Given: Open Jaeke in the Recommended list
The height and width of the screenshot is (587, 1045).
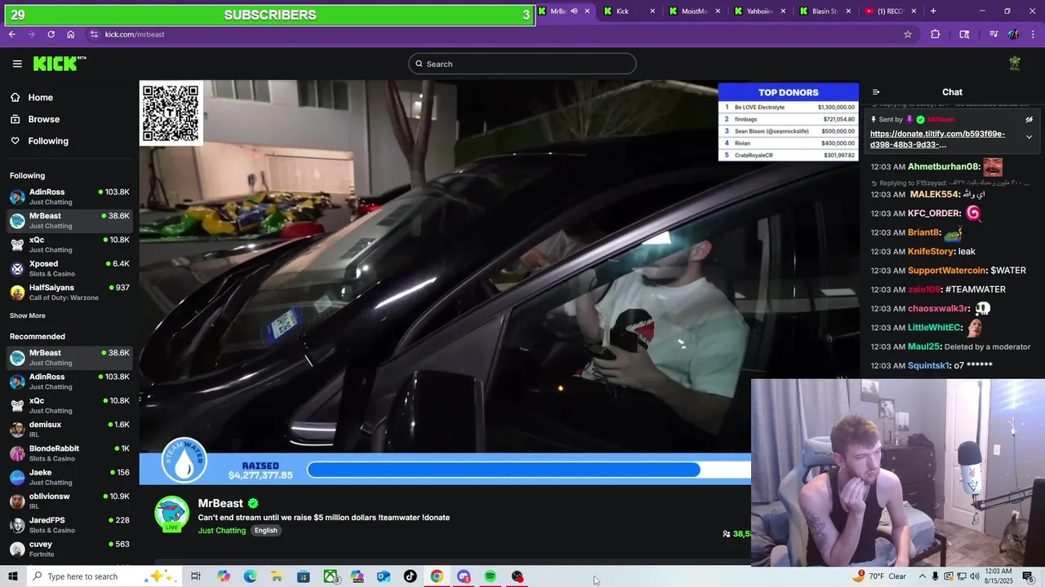Looking at the screenshot, I should [69, 477].
